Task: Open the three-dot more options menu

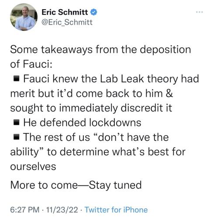Action: (x=199, y=12)
